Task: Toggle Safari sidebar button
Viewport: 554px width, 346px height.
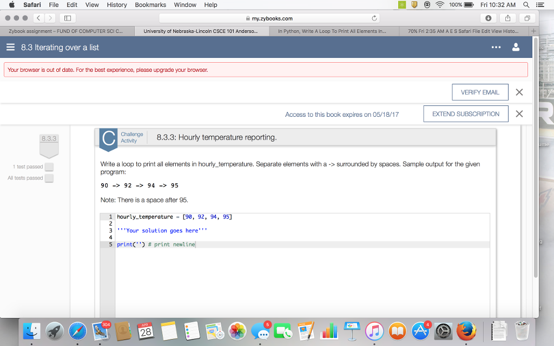Action: (68, 18)
